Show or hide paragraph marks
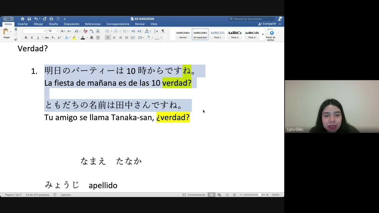 coord(163,31)
